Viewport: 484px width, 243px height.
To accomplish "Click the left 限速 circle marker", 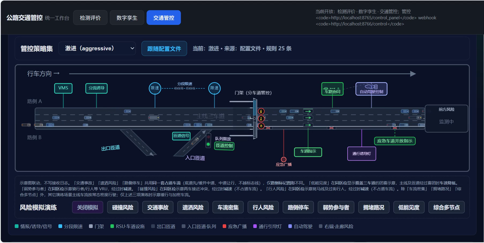I will tap(155, 88).
